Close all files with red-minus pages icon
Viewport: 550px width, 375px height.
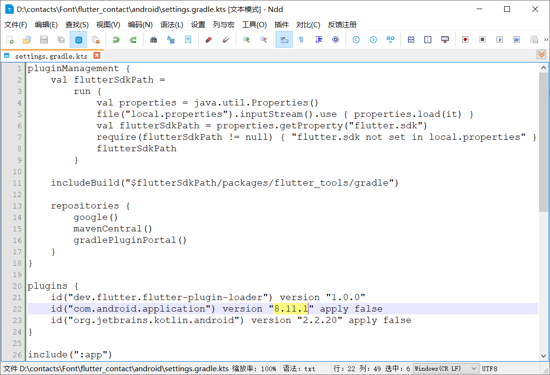pos(95,40)
